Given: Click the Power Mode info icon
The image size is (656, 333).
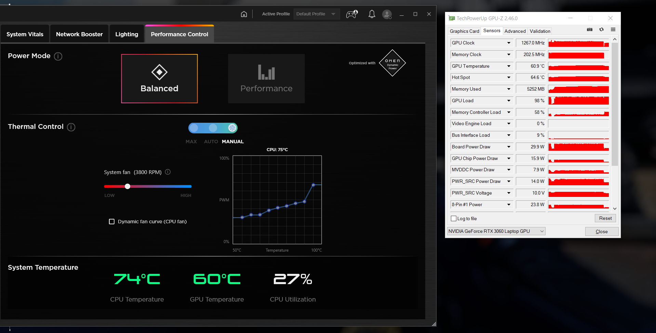Looking at the screenshot, I should point(58,56).
